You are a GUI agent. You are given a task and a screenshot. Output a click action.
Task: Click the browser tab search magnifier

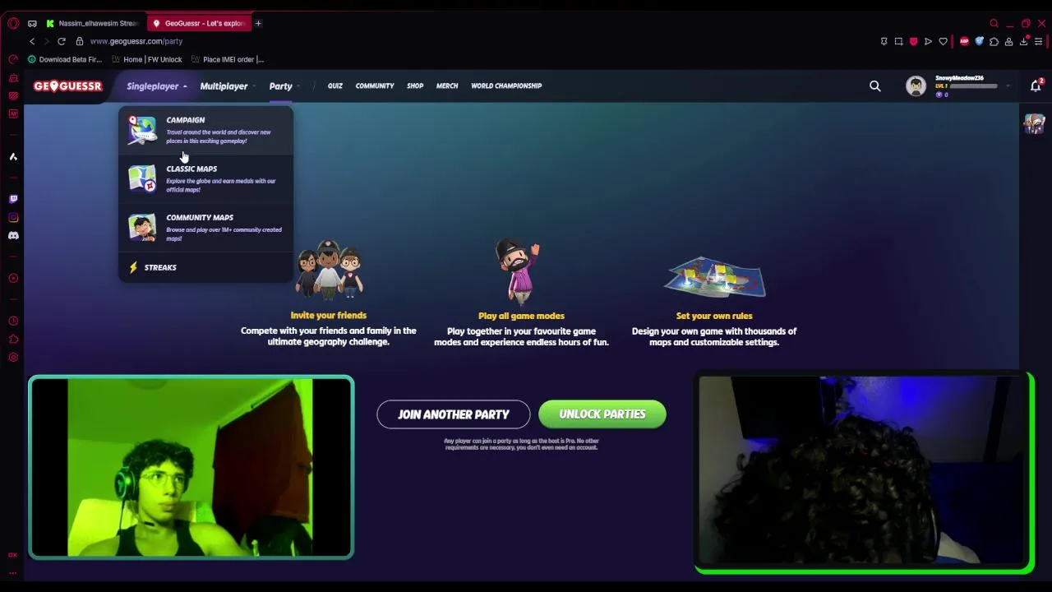[994, 23]
